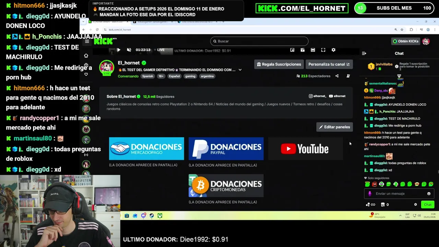Image resolution: width=439 pixels, height=247 pixels.
Task: Open Donaciones MercadoPago panel
Action: pos(146,149)
